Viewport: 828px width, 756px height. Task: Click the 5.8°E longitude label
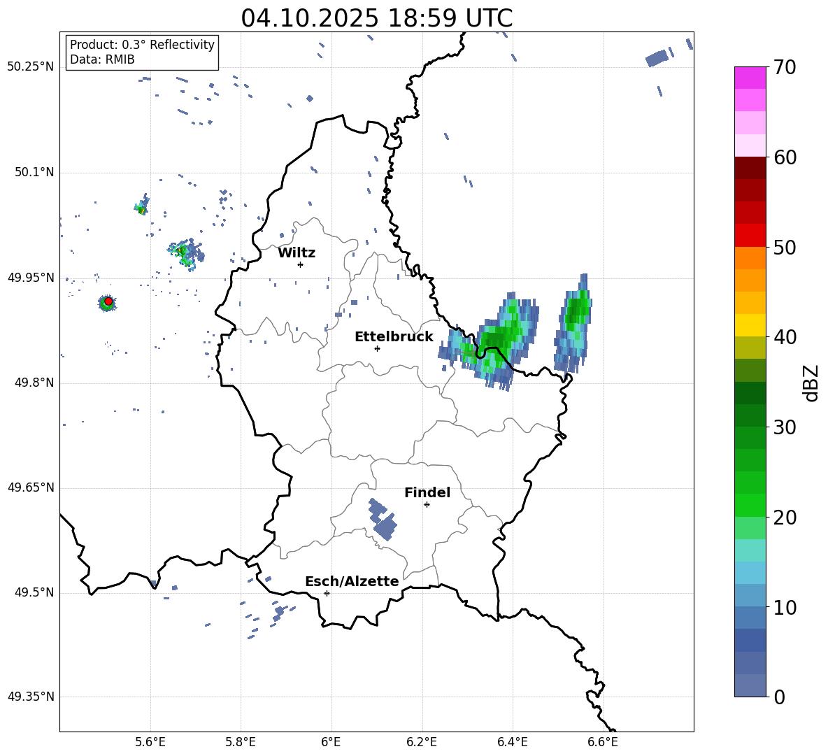241,742
